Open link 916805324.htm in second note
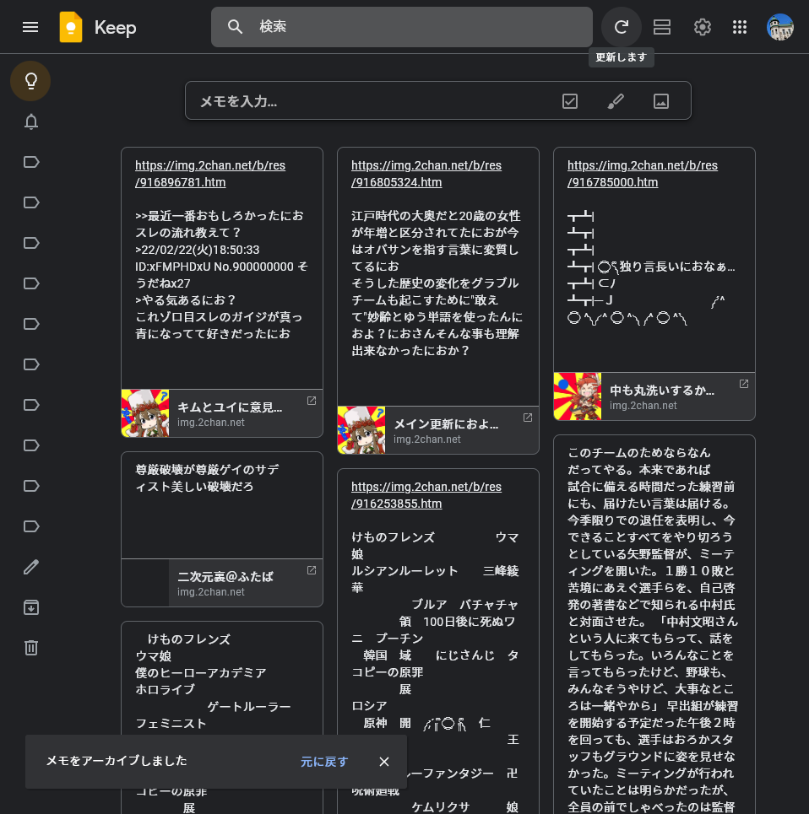Image resolution: width=809 pixels, height=814 pixels. point(426,174)
